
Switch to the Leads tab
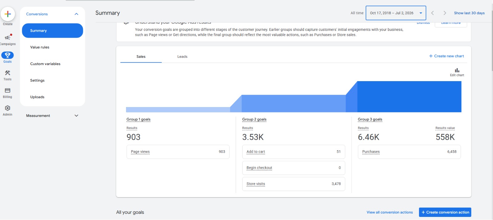182,56
